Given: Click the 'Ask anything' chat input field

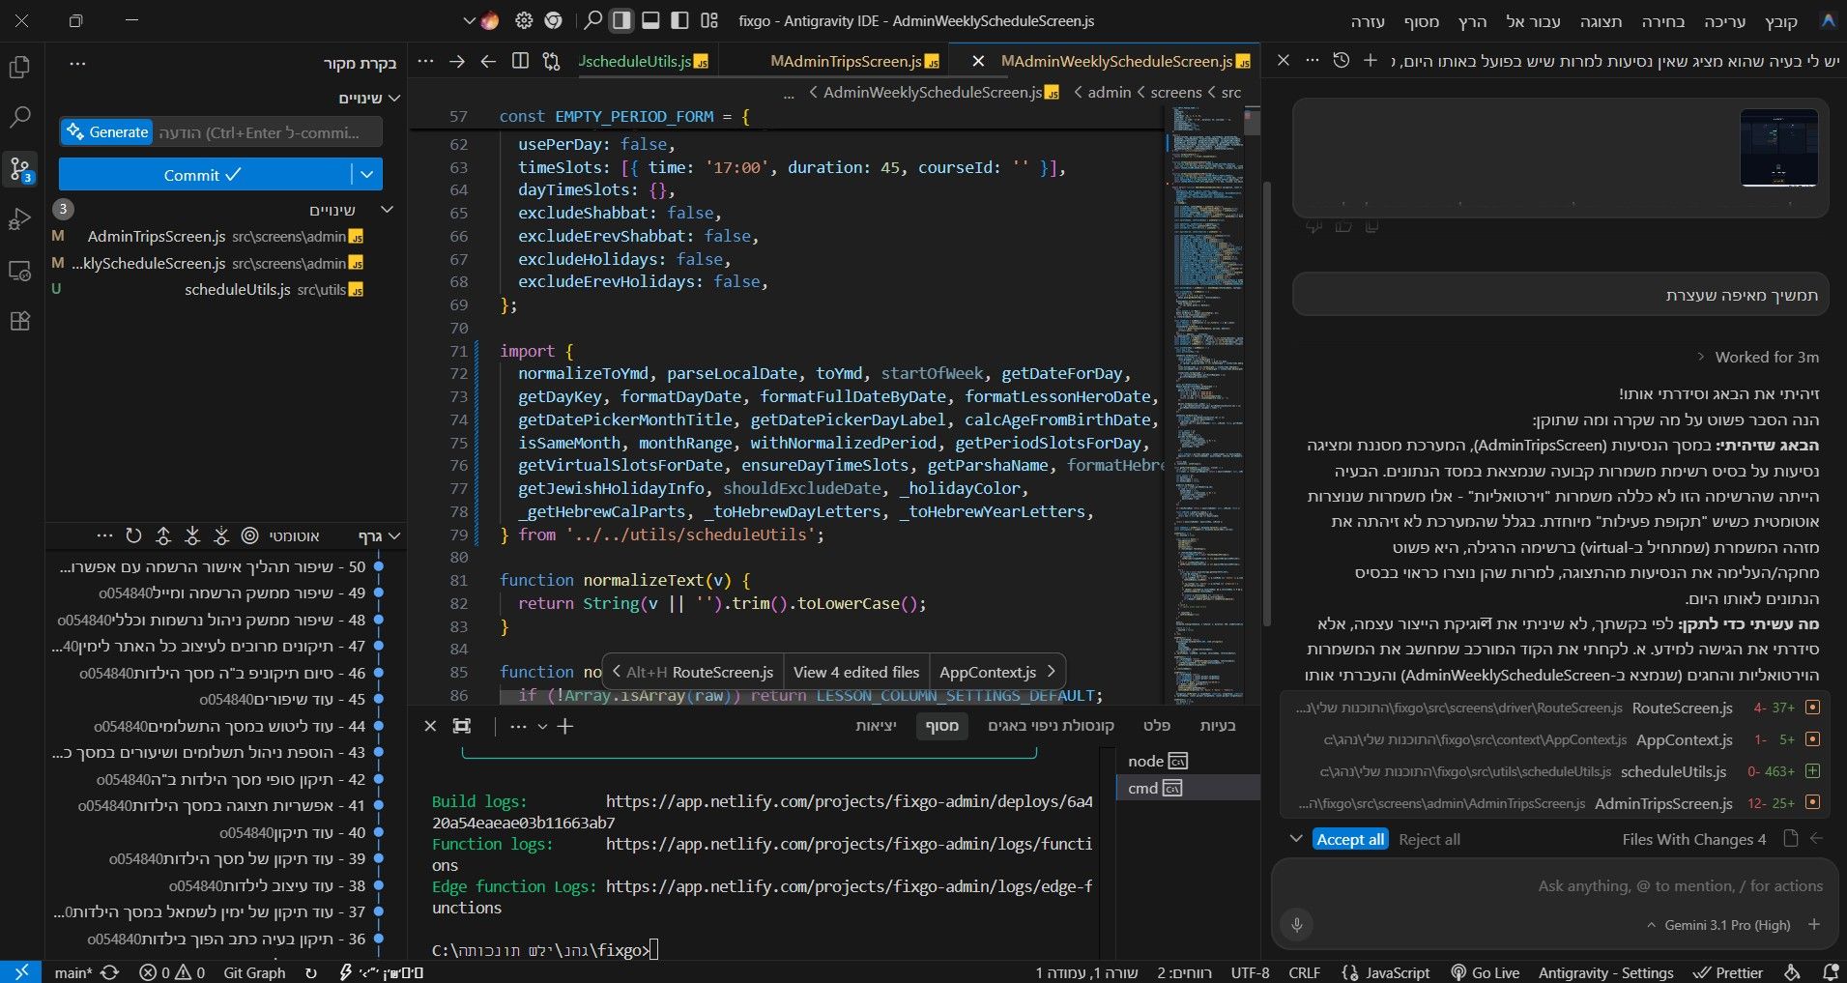Looking at the screenshot, I should pyautogui.click(x=1680, y=885).
